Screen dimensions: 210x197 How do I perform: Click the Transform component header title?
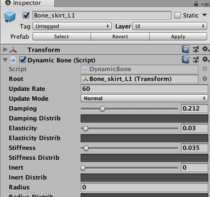44,50
